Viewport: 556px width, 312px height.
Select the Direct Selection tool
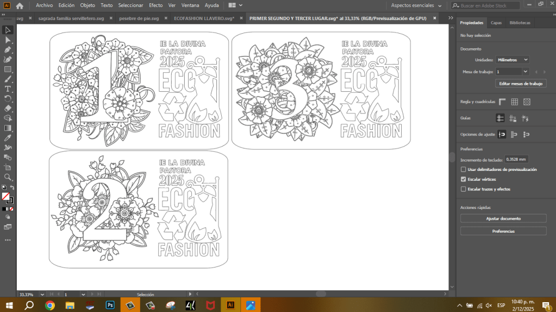(x=8, y=40)
